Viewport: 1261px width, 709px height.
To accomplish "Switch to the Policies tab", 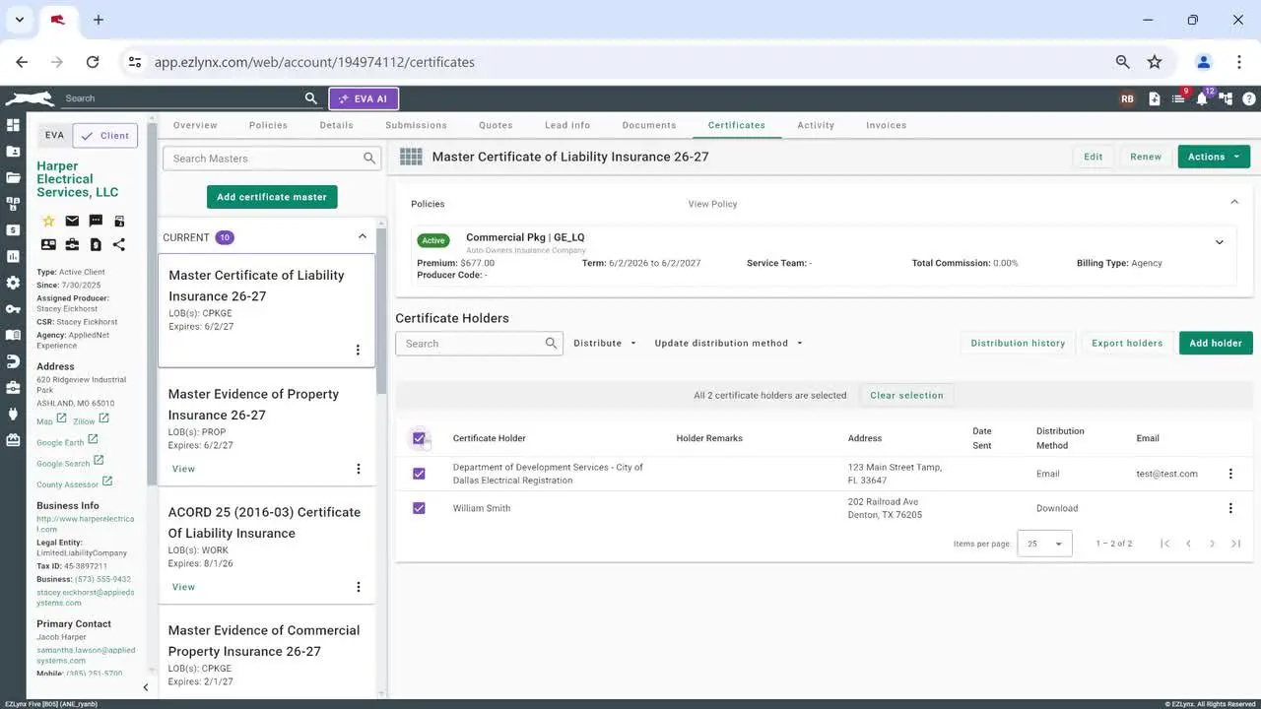I will pos(268,125).
